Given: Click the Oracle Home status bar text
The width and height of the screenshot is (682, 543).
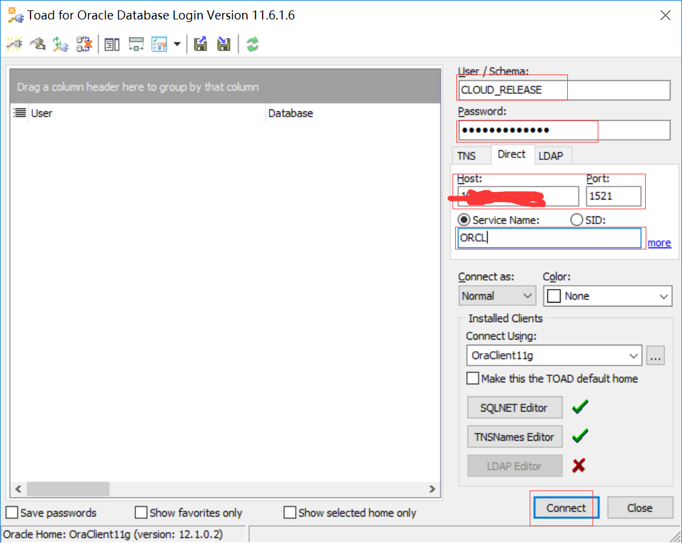Looking at the screenshot, I should pyautogui.click(x=113, y=535).
